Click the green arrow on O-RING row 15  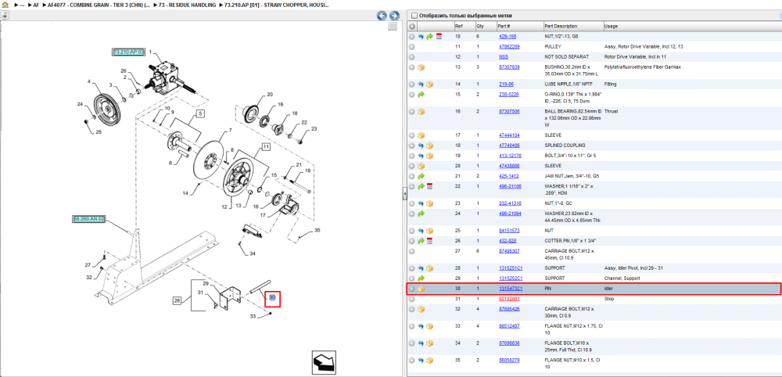(x=421, y=94)
